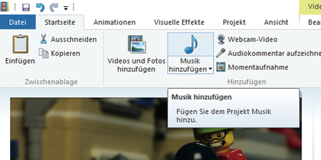Take a Momentaufnahme snapshot
This screenshot has width=321, height=160.
click(x=253, y=67)
